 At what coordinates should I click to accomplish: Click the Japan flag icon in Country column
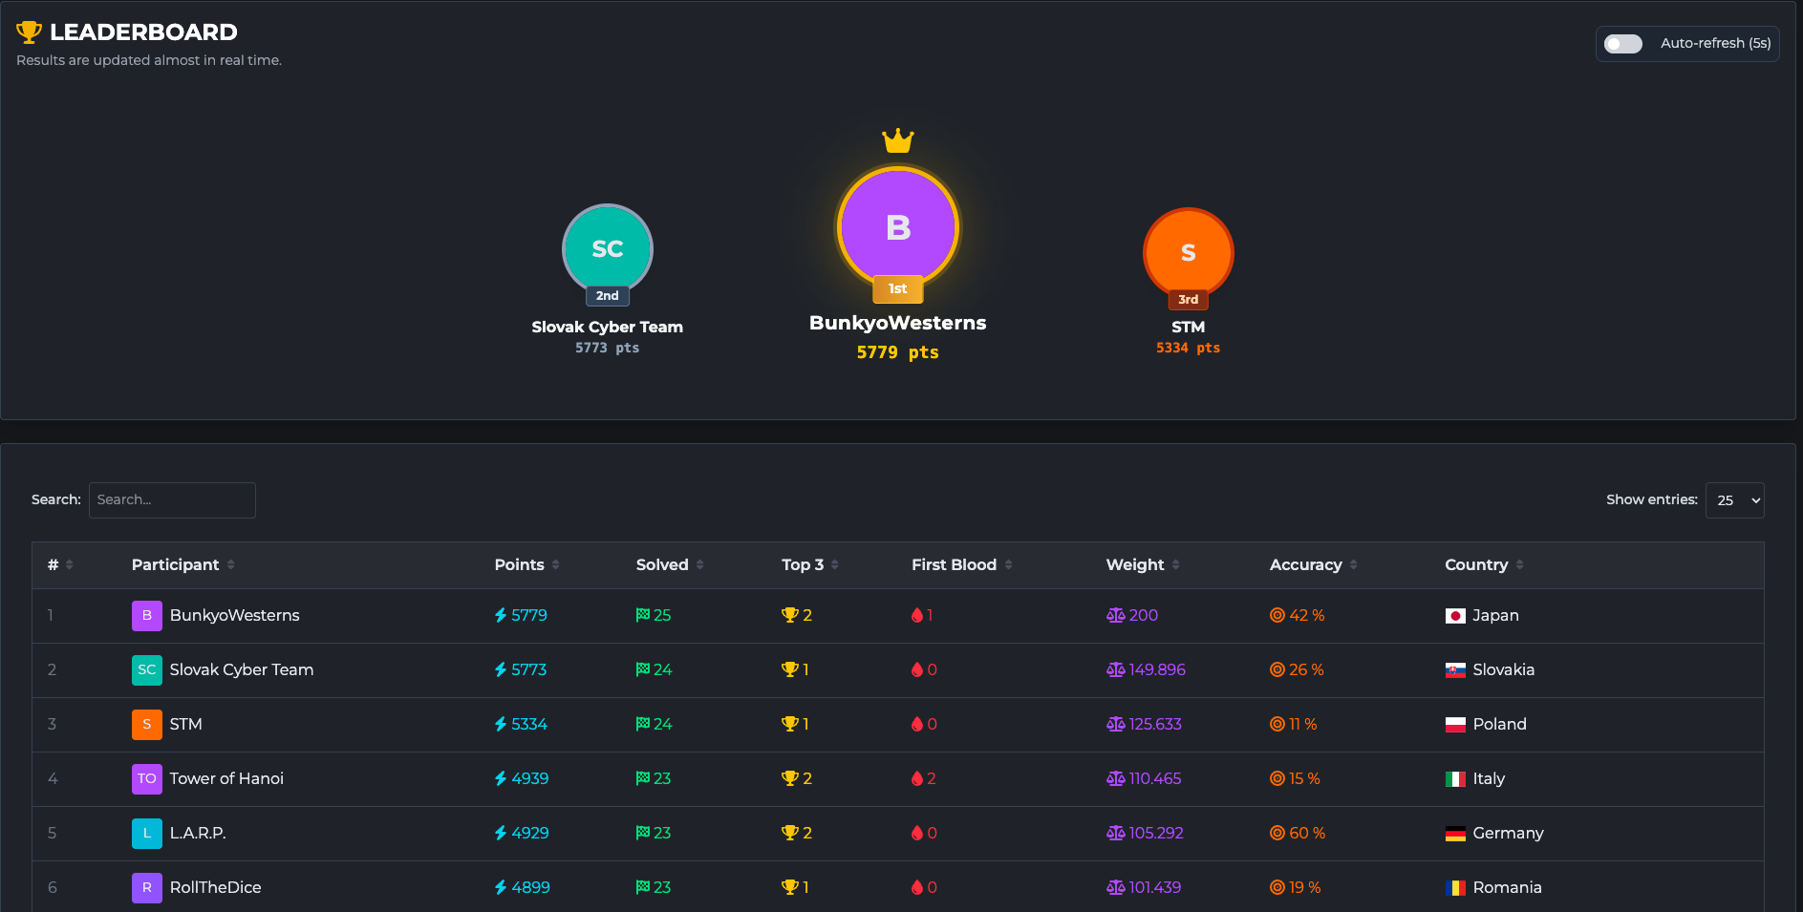click(x=1455, y=616)
